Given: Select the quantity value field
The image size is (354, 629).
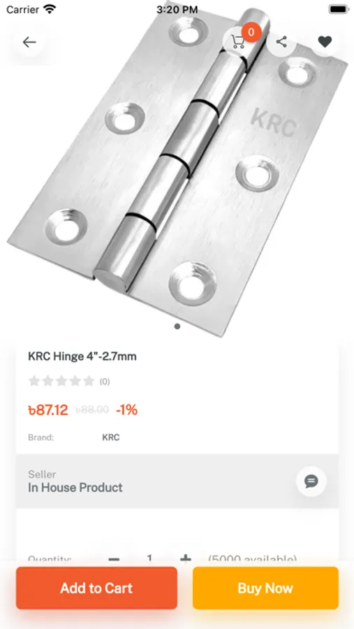Looking at the screenshot, I should click(x=149, y=558).
